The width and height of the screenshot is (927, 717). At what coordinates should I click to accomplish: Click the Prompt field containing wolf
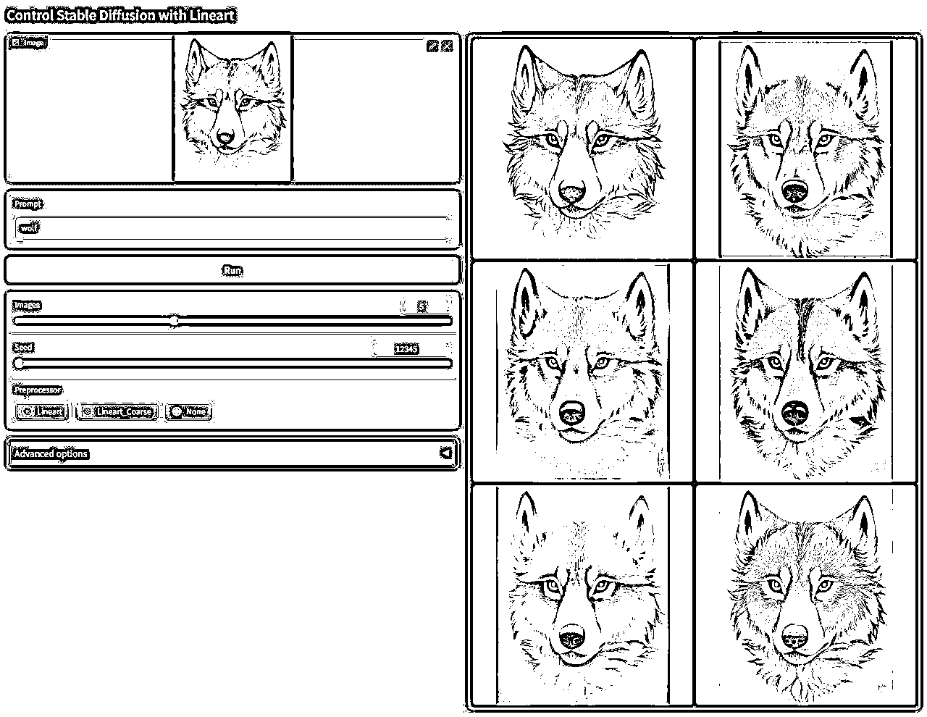(232, 228)
